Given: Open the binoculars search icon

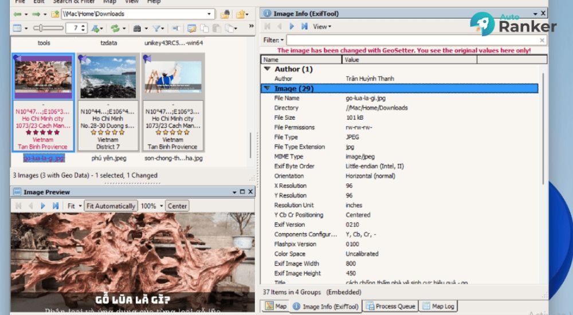Looking at the screenshot, I should pos(137,28).
